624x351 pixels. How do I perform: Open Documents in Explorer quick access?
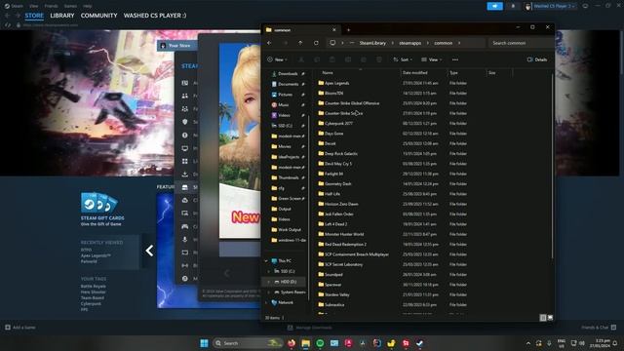click(288, 85)
